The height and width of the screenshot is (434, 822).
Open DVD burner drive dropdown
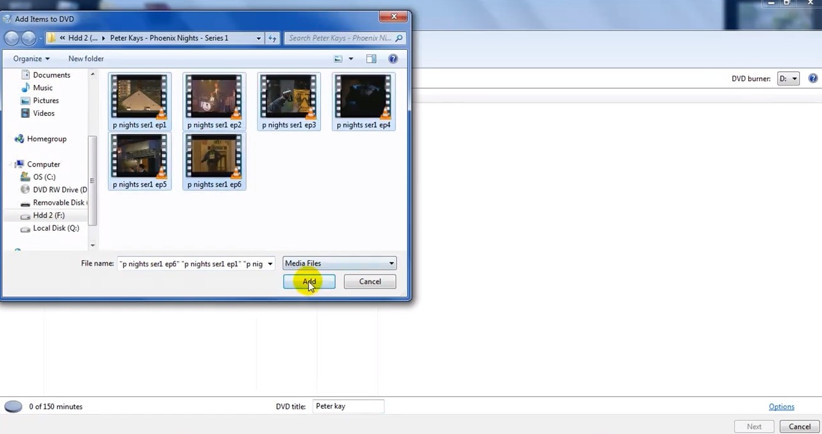788,78
